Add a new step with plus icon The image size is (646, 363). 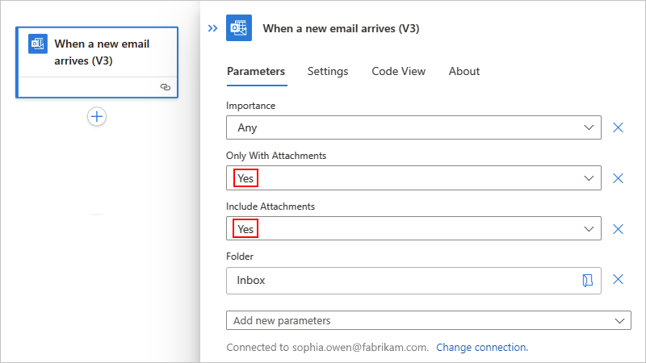tap(97, 117)
